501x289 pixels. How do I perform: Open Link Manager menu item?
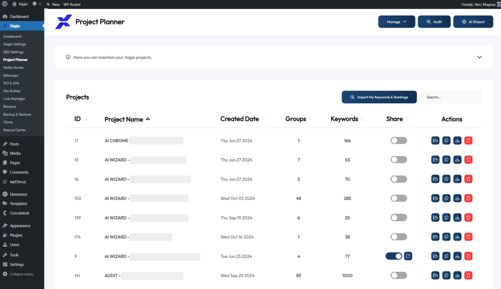(x=14, y=99)
